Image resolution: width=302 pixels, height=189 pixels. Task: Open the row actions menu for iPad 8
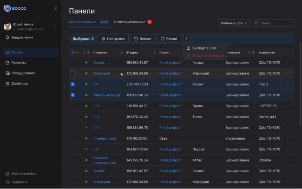click(x=288, y=84)
